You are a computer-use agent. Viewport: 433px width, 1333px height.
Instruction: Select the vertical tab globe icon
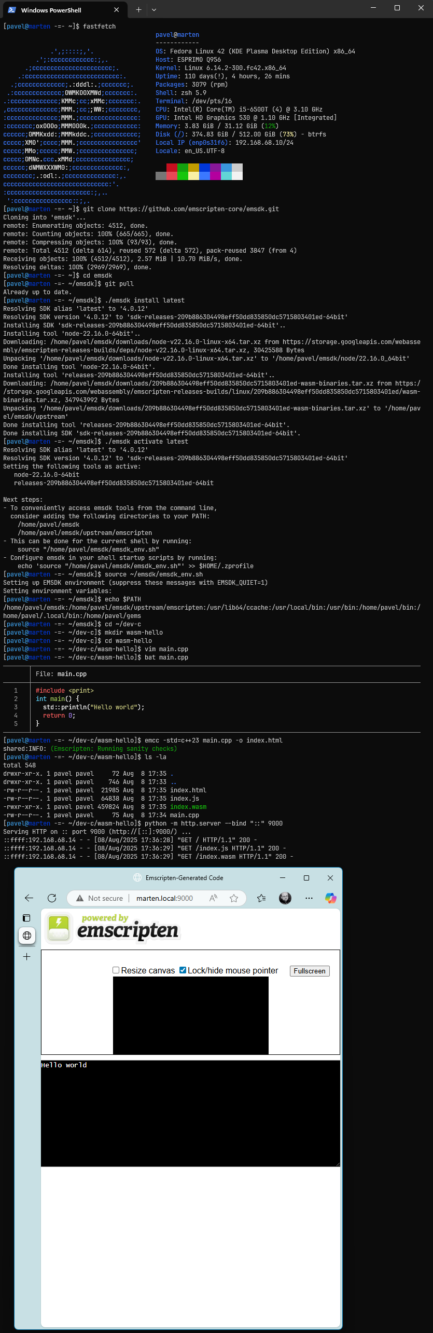click(x=27, y=936)
